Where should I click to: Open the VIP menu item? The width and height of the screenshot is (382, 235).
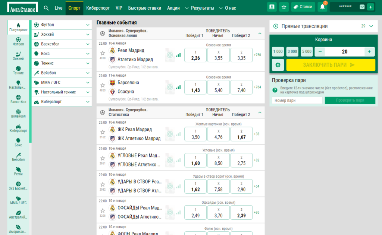119,8
